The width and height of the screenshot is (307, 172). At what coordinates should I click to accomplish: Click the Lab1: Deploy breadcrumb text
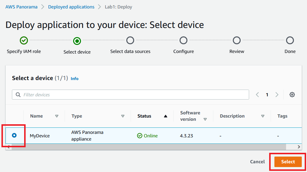tap(118, 7)
